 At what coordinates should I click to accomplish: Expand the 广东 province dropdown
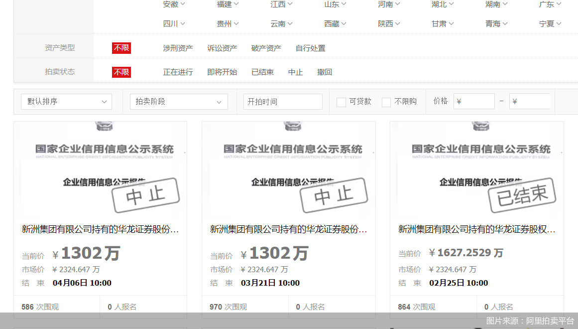pyautogui.click(x=550, y=4)
